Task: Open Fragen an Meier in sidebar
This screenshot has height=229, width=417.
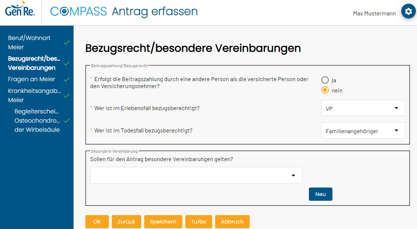Action: [x=31, y=79]
